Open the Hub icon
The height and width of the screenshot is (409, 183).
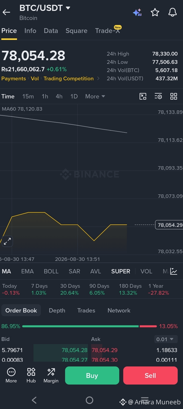(31, 375)
